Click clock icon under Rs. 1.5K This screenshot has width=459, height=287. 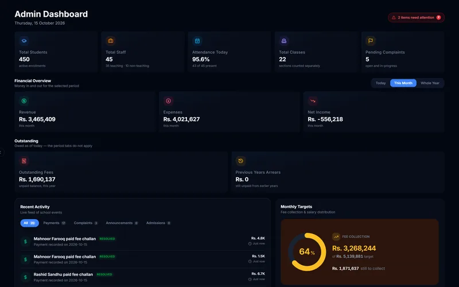click(250, 262)
